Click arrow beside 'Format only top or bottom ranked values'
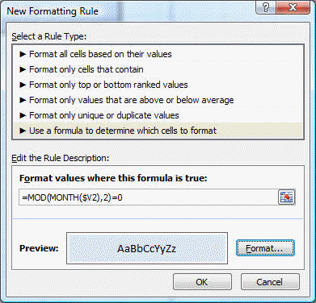Viewport: 316px width, 303px height. (23, 85)
